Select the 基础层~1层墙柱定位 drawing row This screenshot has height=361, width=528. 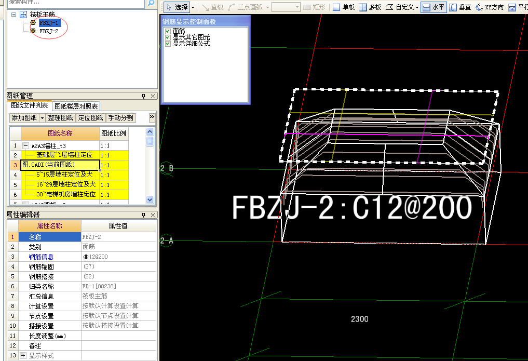click(60, 155)
